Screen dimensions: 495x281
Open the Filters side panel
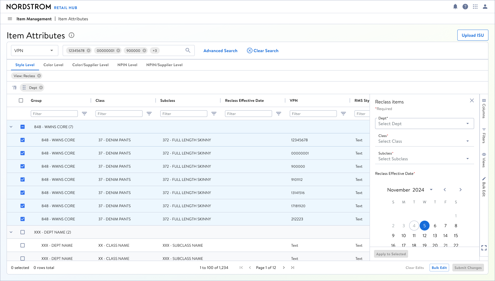[484, 136]
